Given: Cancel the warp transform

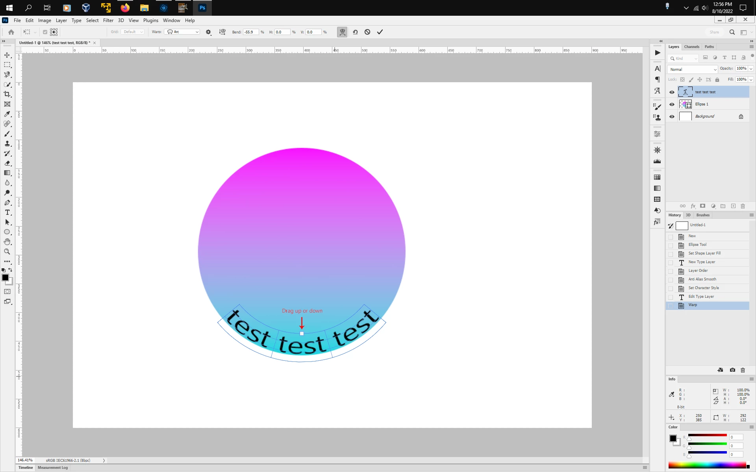Looking at the screenshot, I should [367, 32].
